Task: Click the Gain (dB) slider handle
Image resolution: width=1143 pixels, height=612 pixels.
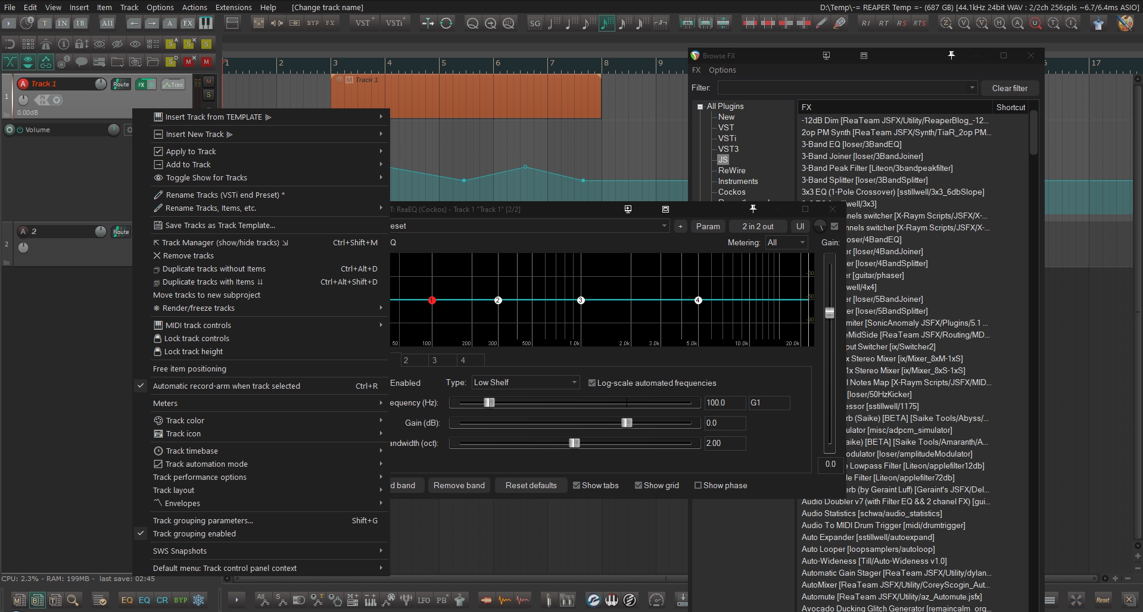Action: [x=627, y=423]
